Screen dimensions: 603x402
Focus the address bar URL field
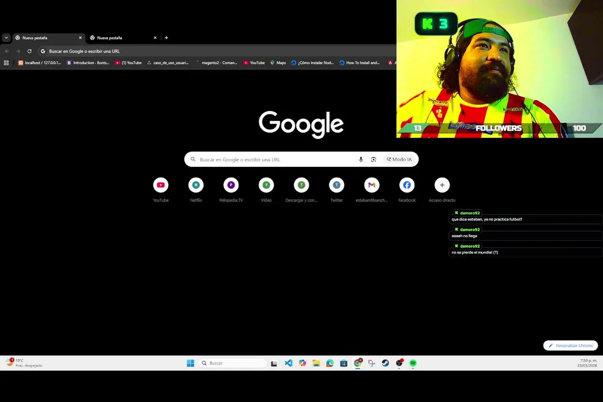coord(217,51)
